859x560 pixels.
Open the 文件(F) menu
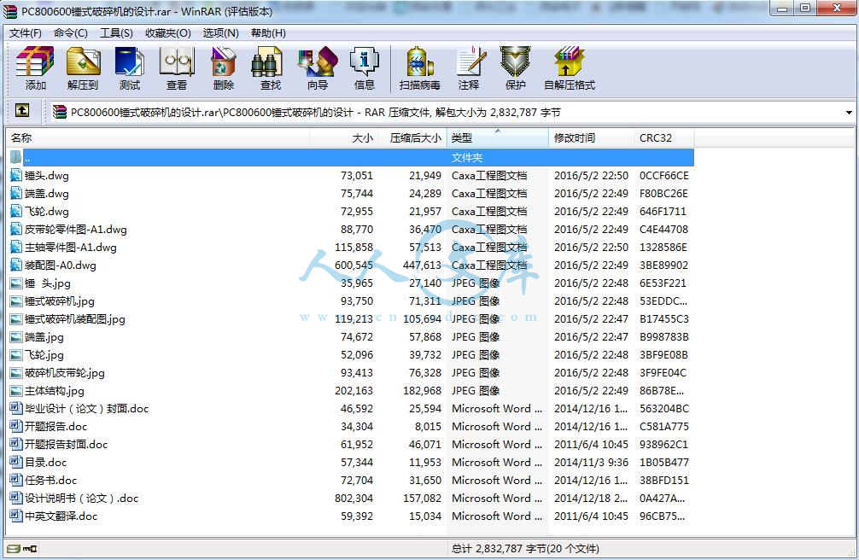[x=26, y=33]
